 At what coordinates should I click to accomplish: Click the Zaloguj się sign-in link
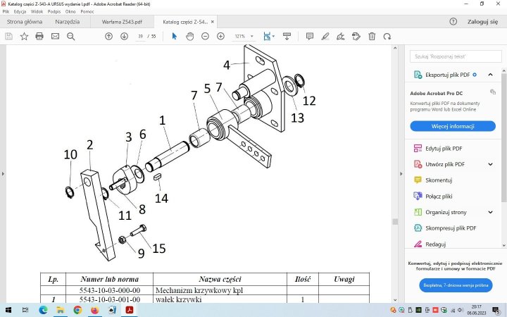point(483,22)
